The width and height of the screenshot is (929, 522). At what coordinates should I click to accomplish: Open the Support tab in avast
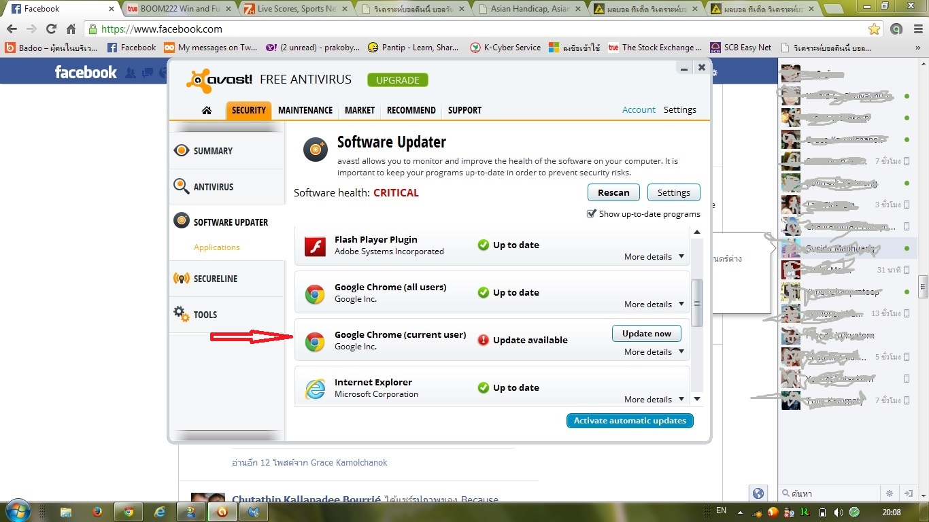464,110
